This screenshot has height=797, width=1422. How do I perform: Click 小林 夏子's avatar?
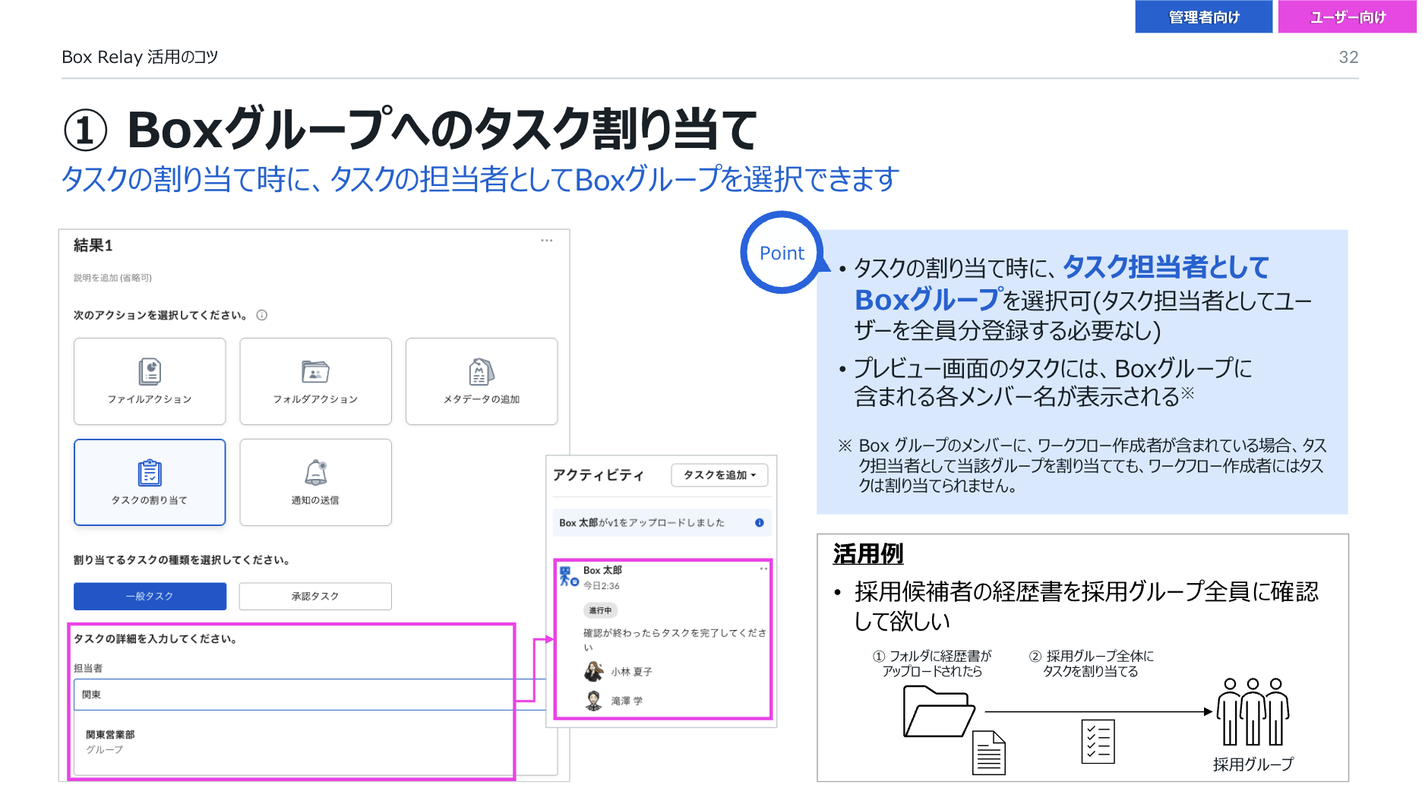594,672
